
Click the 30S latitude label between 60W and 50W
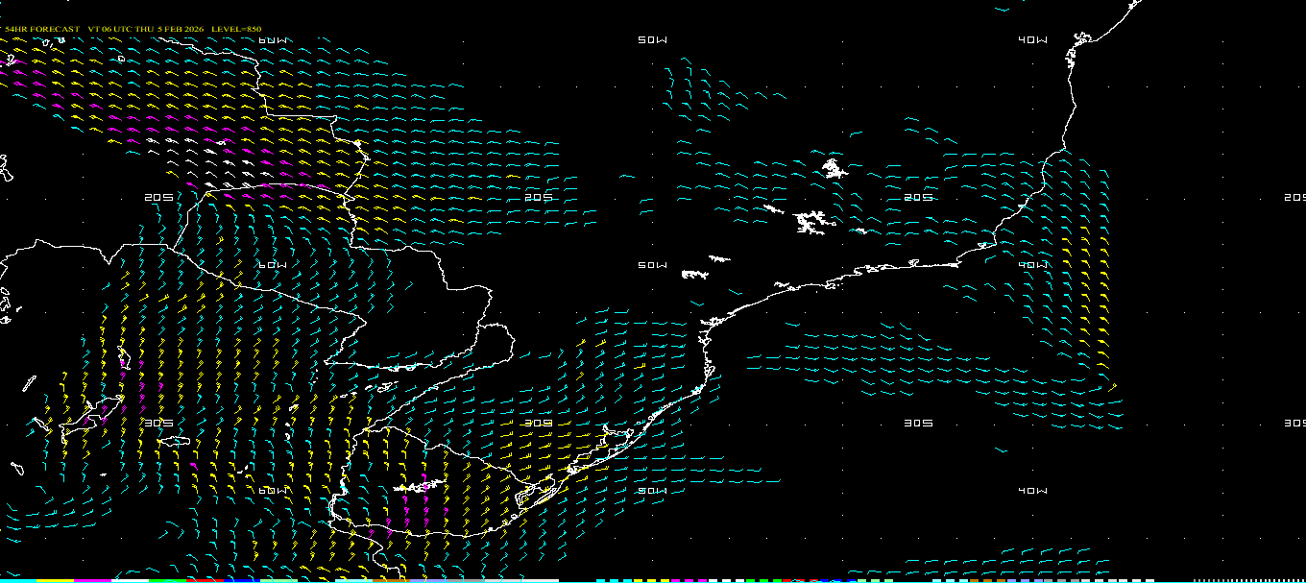click(x=539, y=423)
